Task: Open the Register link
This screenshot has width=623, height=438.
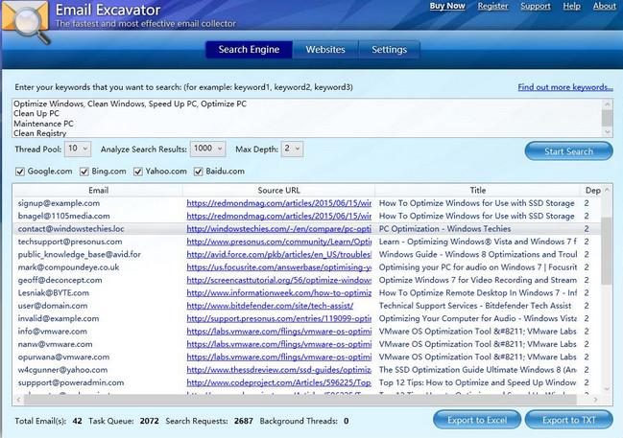Action: coord(492,6)
